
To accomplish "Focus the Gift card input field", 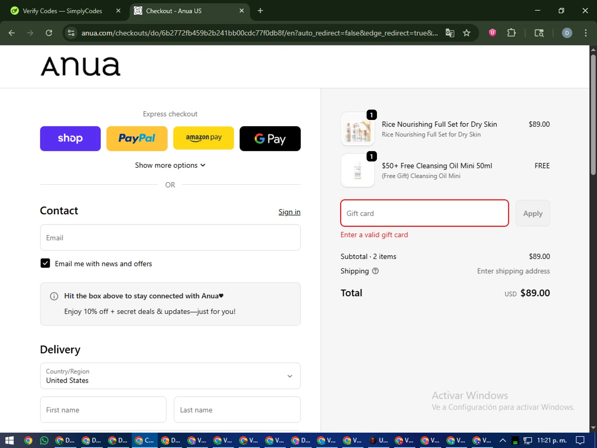I will [x=425, y=213].
